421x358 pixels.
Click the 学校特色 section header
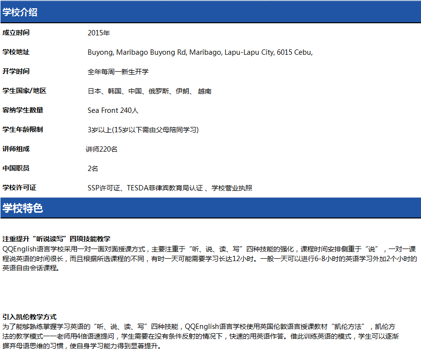click(23, 208)
